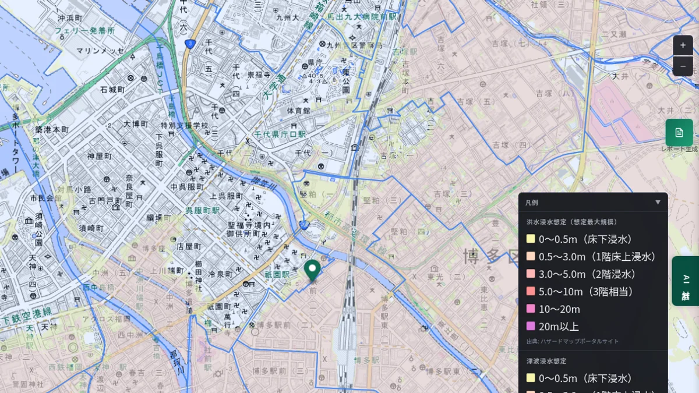Click the 20m以上 purple swatch
This screenshot has height=393, width=699.
point(531,326)
